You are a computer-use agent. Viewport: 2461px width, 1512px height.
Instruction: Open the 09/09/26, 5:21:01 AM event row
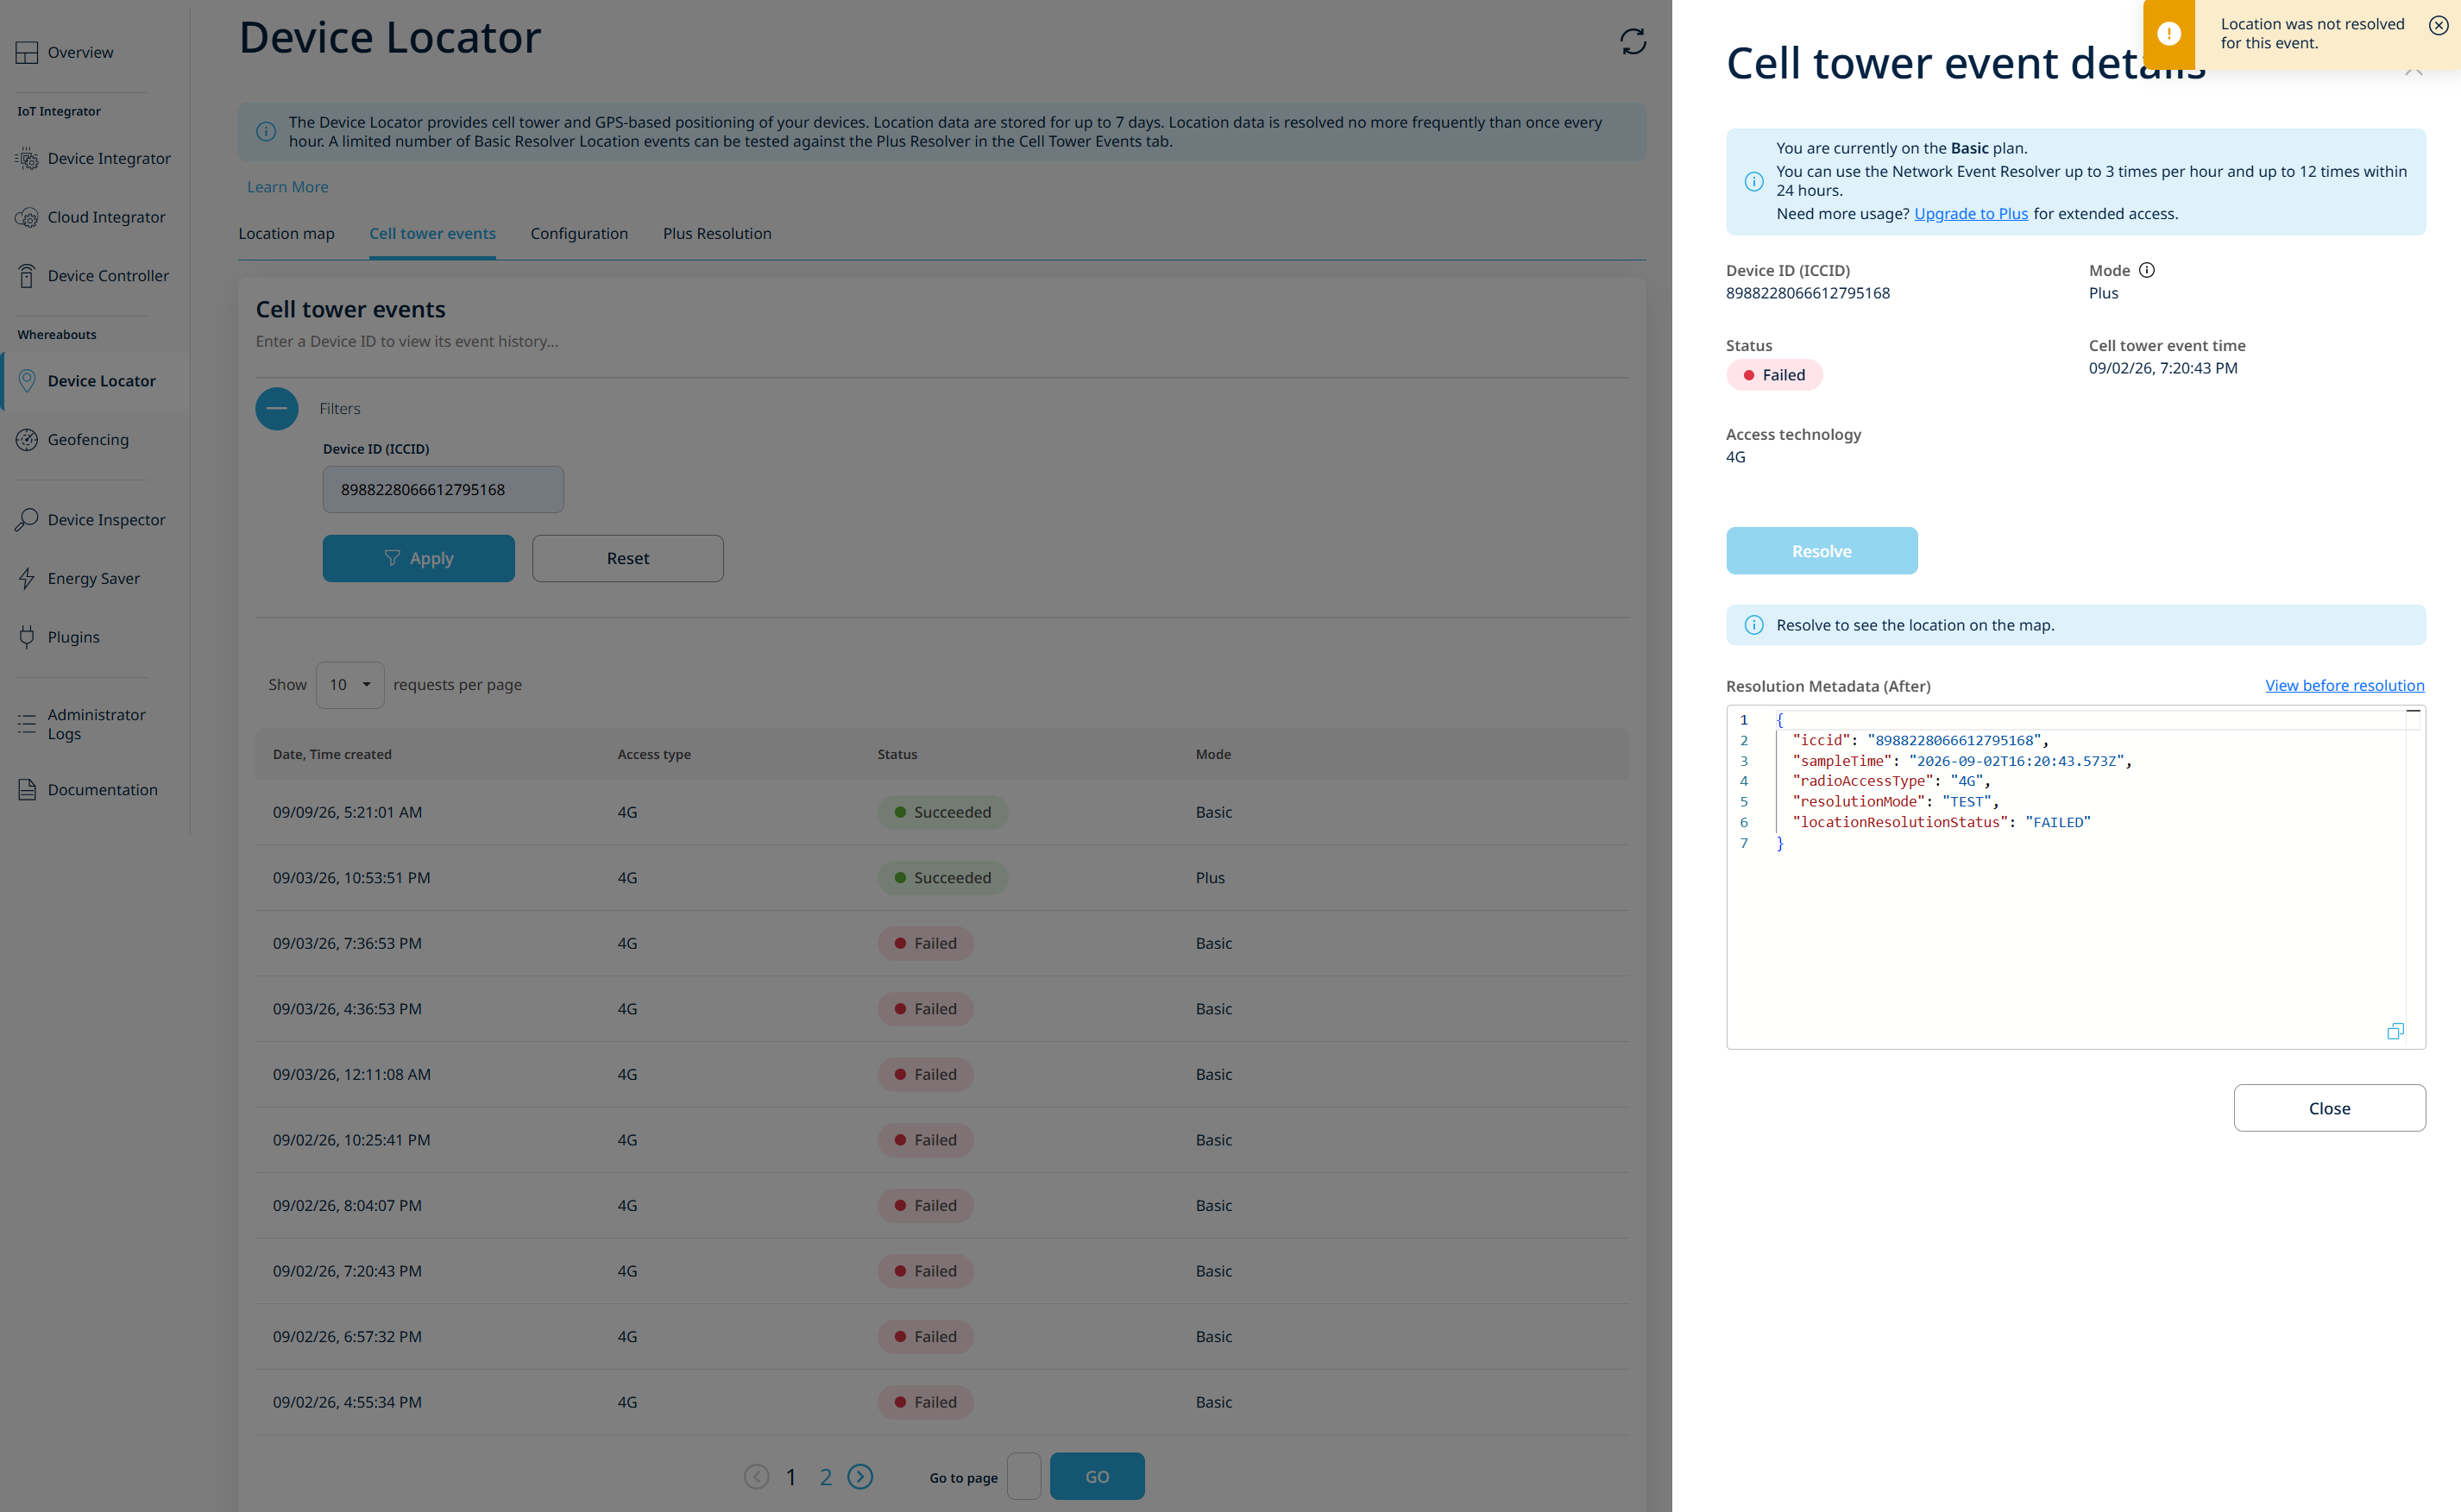[941, 812]
